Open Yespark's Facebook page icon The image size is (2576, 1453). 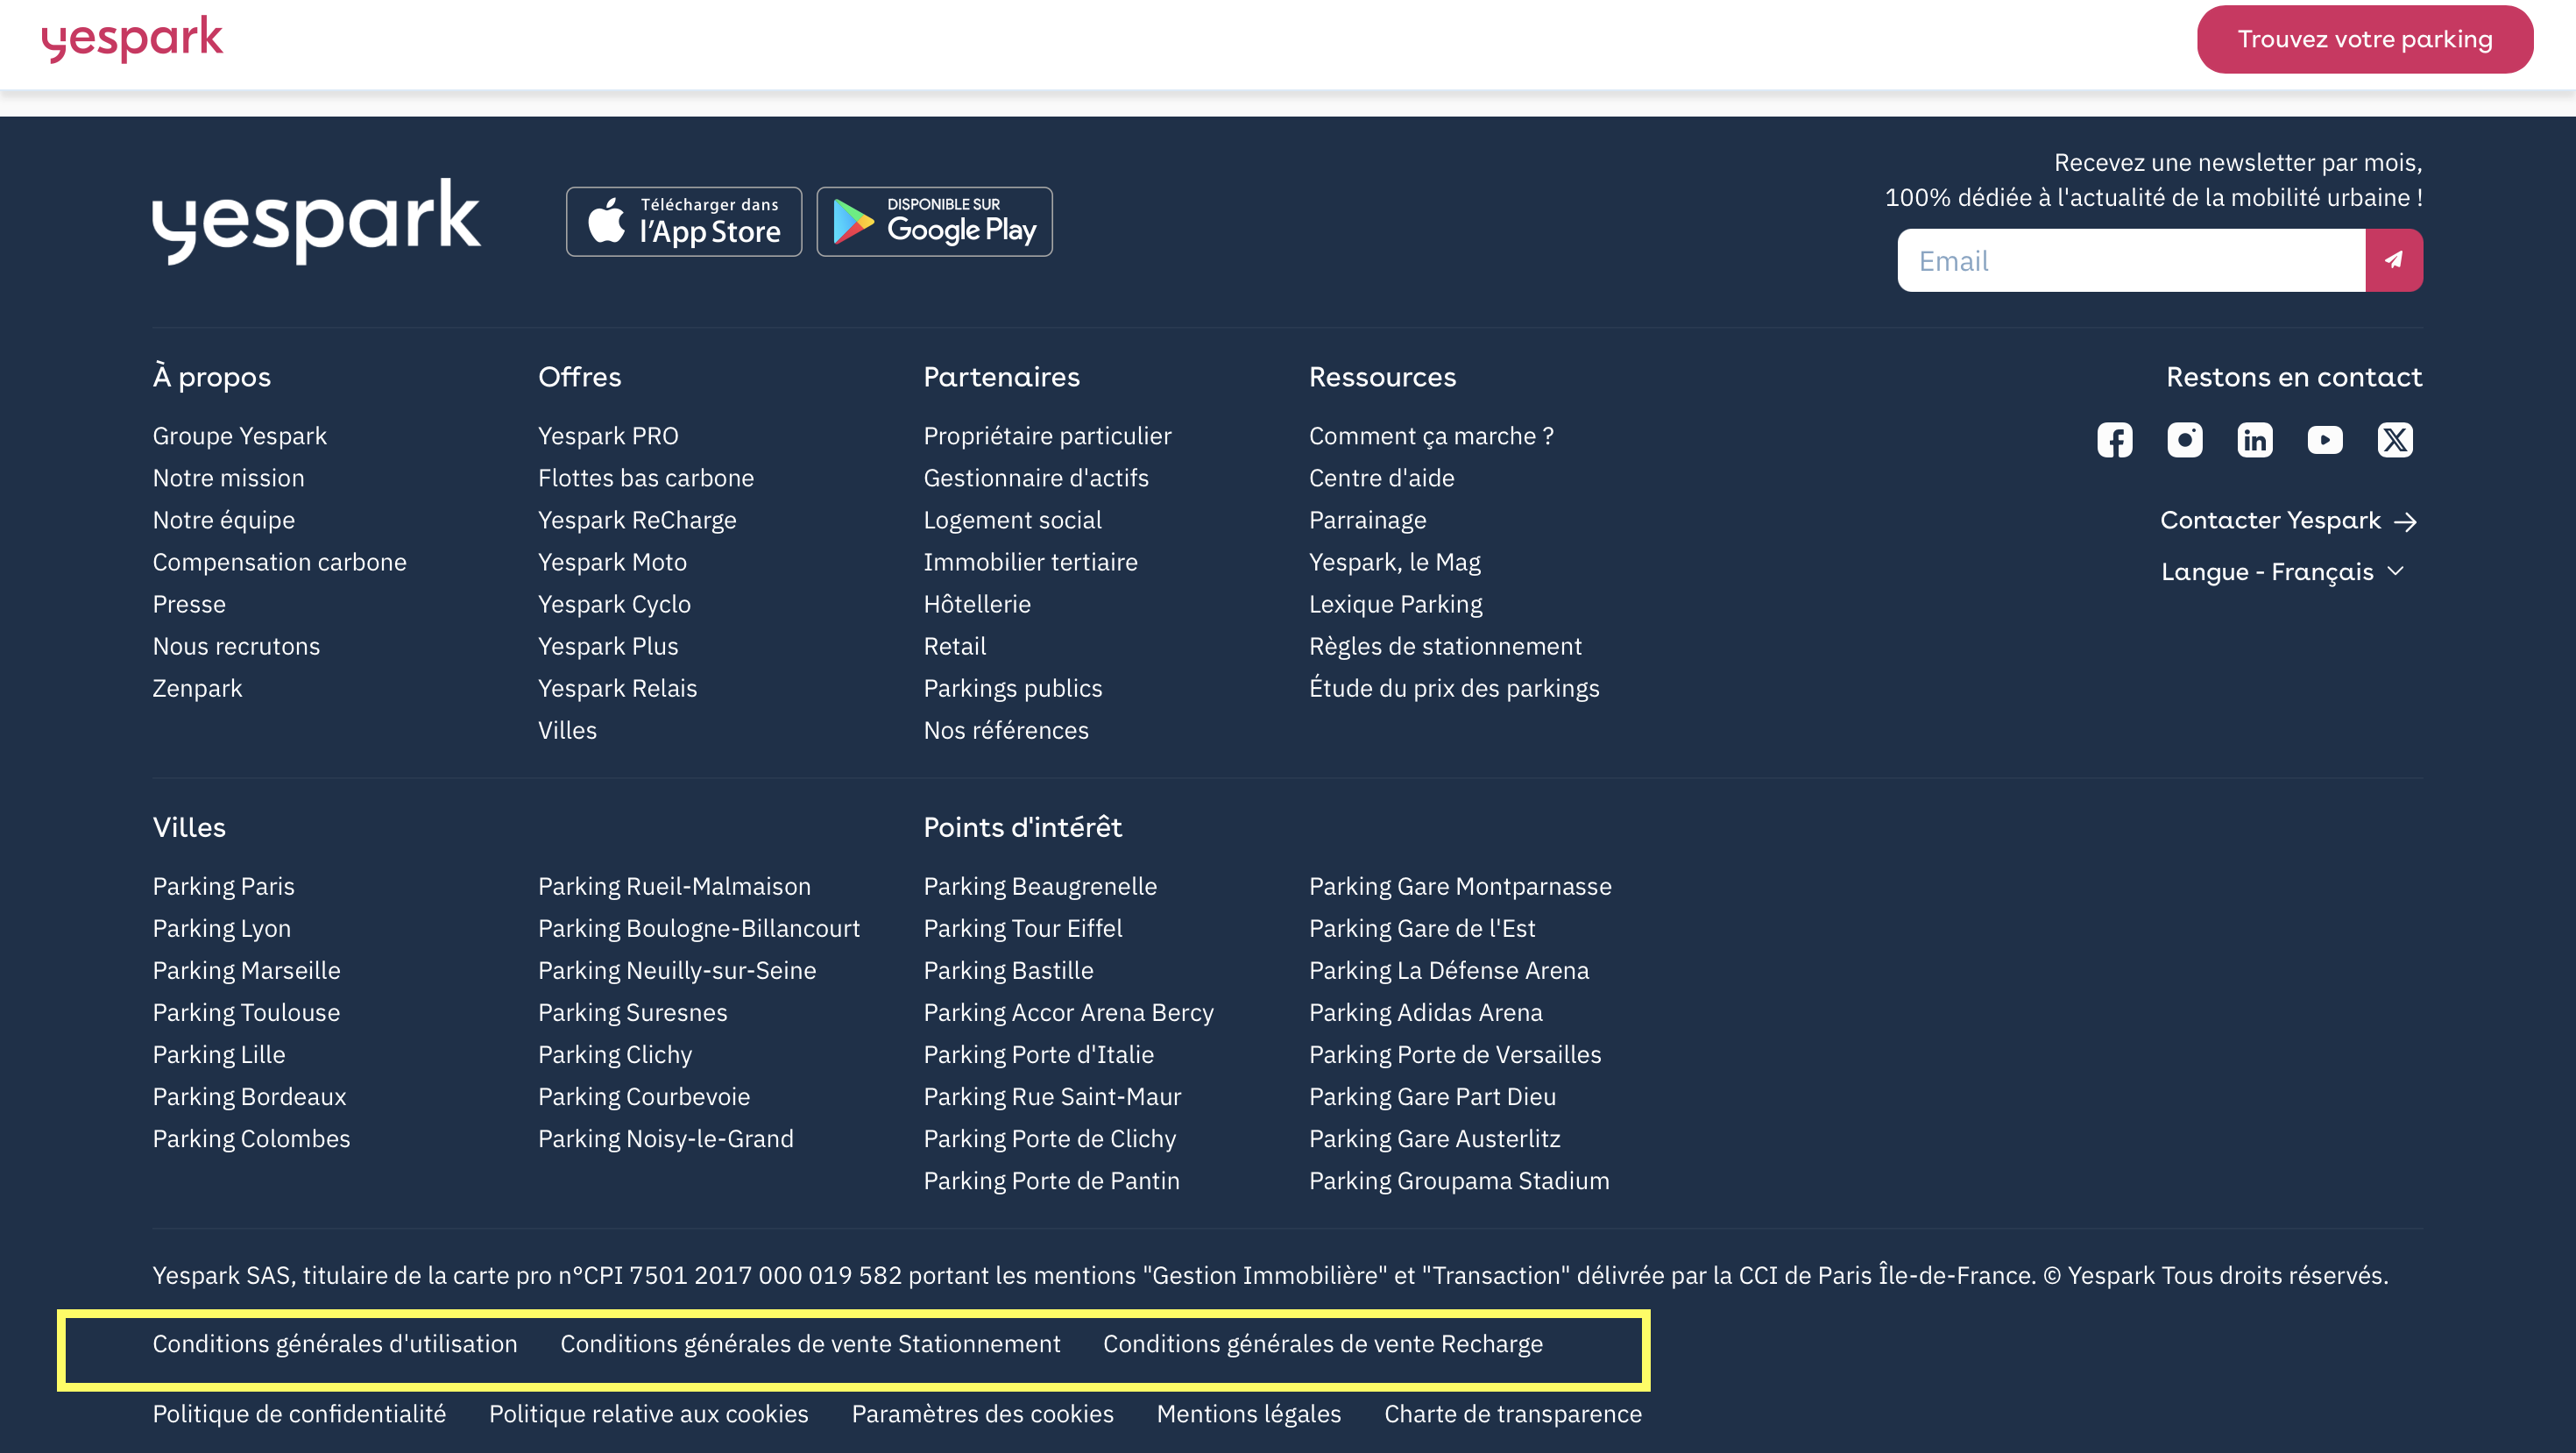point(2114,440)
